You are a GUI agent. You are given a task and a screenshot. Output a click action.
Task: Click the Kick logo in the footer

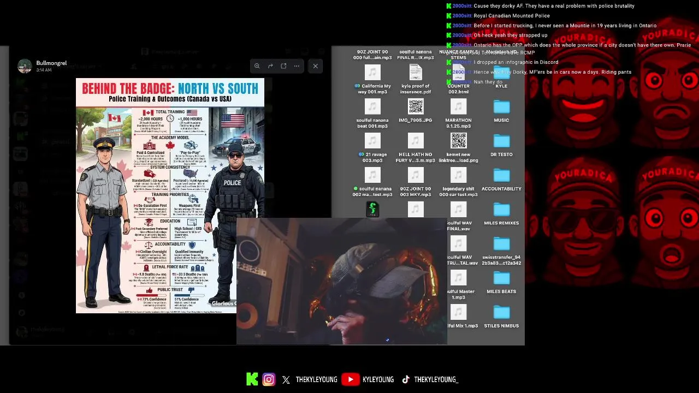[x=252, y=379]
